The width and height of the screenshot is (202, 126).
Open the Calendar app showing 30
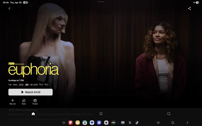pyautogui.click(x=85, y=123)
